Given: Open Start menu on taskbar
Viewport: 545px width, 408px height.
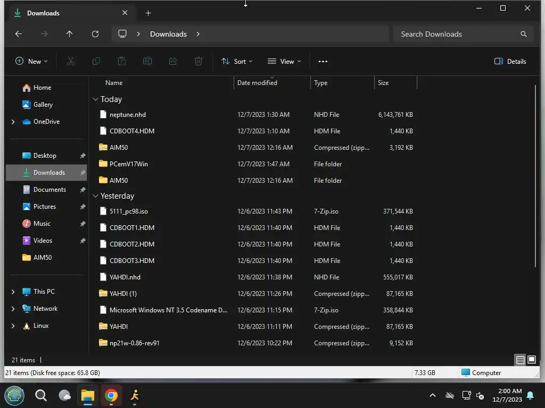Looking at the screenshot, I should coord(14,395).
